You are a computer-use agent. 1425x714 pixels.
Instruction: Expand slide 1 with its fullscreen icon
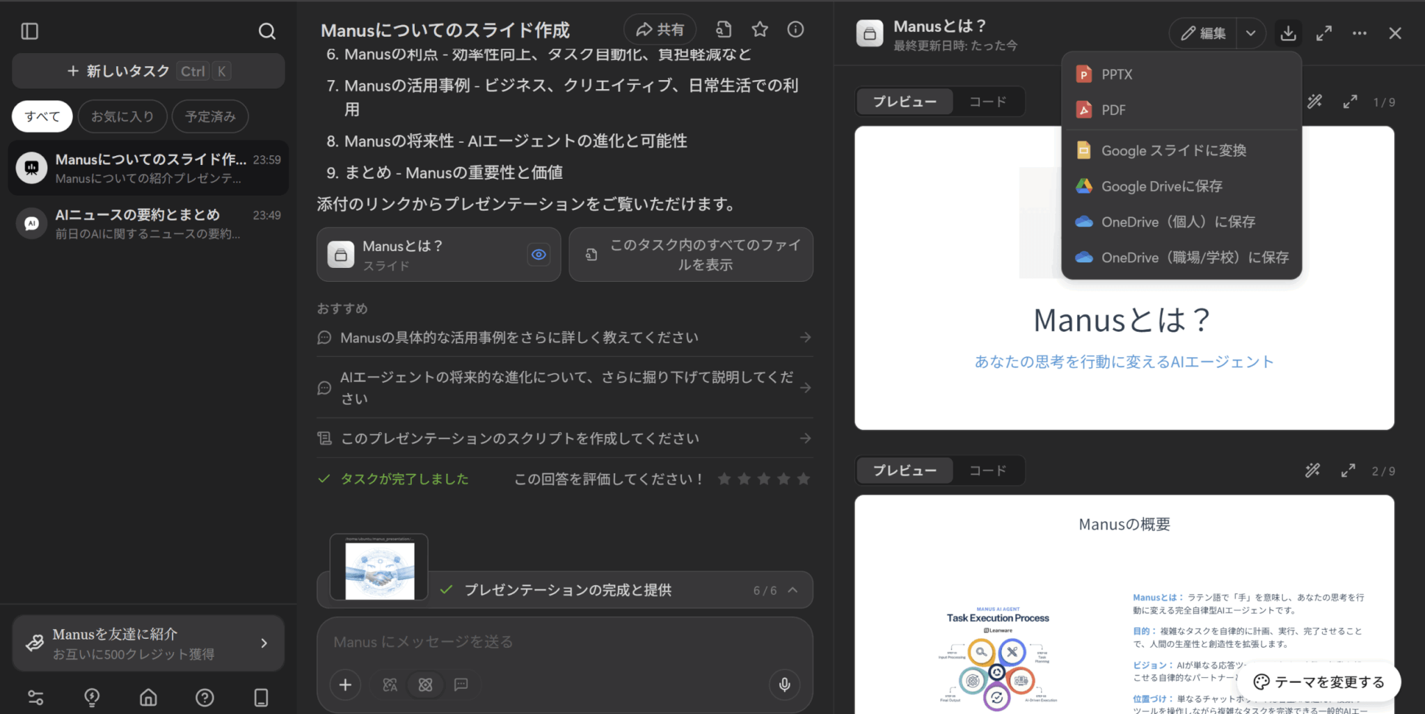(x=1350, y=102)
